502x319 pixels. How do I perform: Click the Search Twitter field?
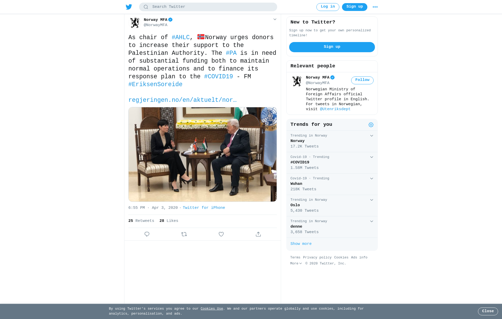click(208, 7)
